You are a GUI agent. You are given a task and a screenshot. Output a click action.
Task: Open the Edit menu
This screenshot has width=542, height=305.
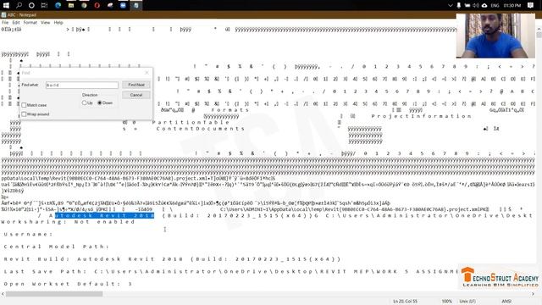(x=16, y=23)
